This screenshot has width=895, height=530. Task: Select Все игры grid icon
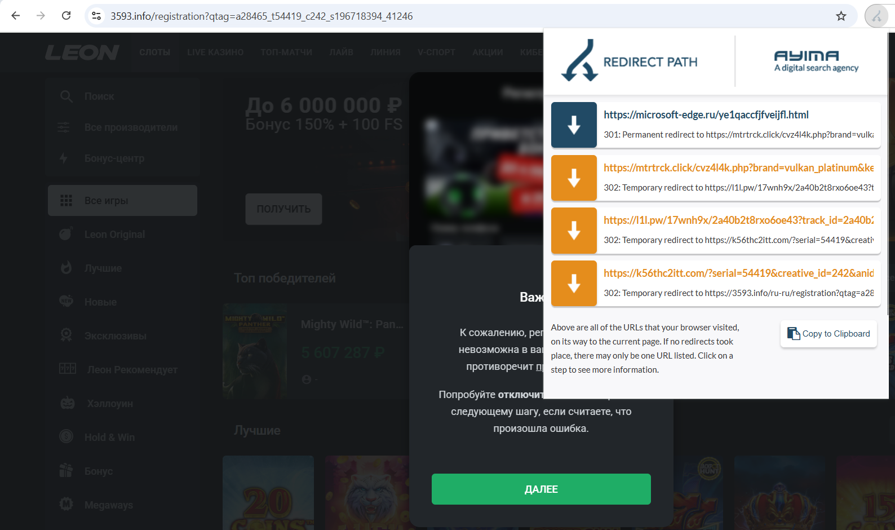pos(66,201)
